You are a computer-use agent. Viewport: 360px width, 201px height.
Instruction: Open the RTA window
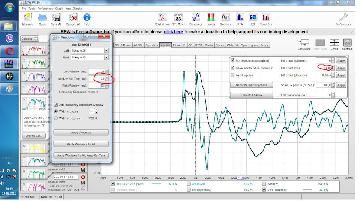click(x=240, y=18)
